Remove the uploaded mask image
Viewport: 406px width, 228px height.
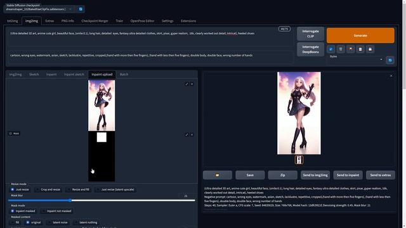[192, 135]
